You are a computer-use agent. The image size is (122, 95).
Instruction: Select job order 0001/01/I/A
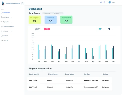(33, 80)
